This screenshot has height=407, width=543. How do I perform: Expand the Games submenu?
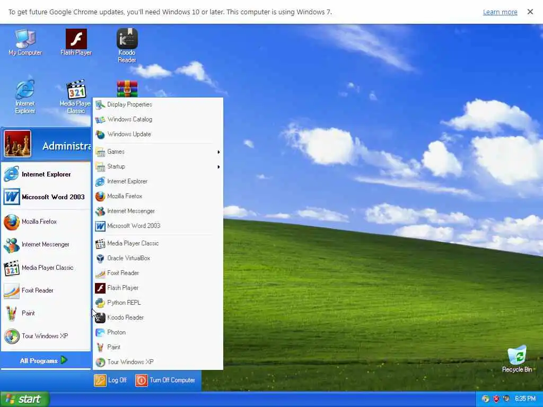coord(157,152)
